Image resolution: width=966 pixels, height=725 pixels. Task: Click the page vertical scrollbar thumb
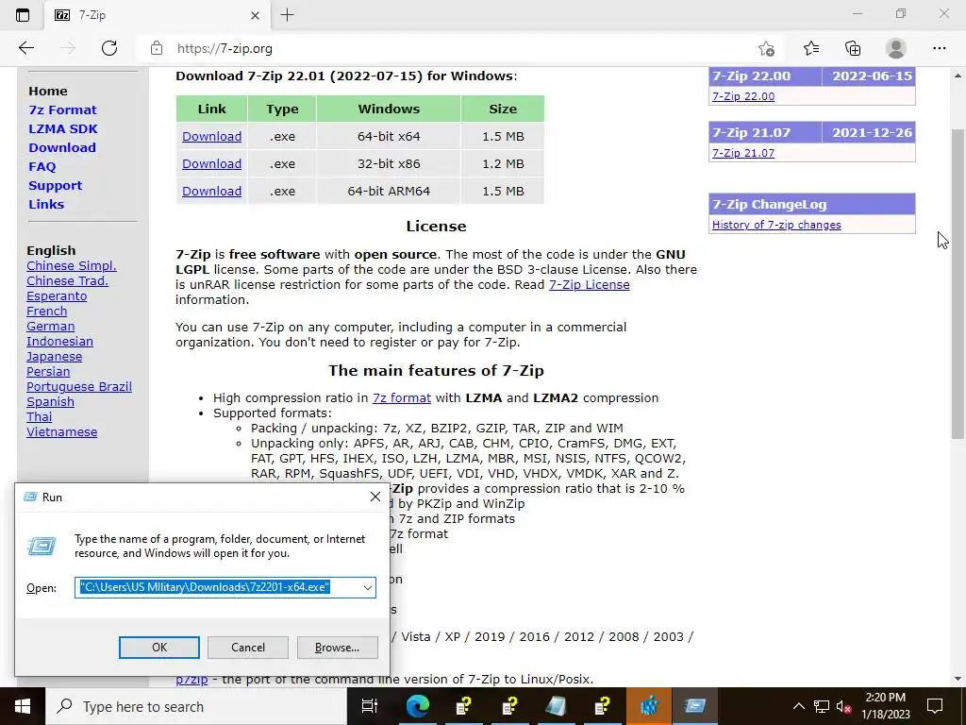(x=958, y=283)
